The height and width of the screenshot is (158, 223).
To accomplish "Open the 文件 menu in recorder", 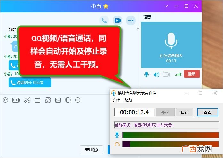I will tap(116, 100).
